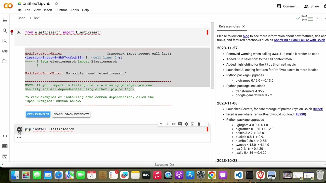Screen dimensions: 326x183
Task: Add a new Code cell
Action: click(19, 18)
